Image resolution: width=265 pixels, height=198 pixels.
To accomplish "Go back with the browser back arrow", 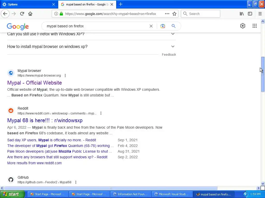I will (x=5, y=14).
